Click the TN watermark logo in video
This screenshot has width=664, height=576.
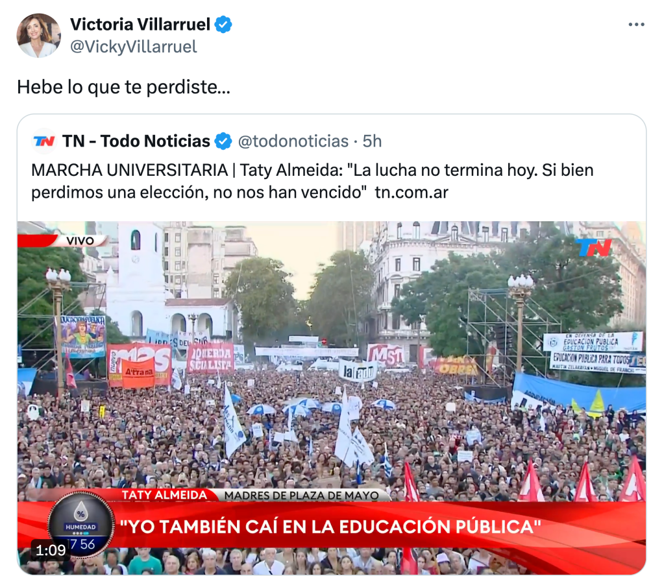point(595,248)
